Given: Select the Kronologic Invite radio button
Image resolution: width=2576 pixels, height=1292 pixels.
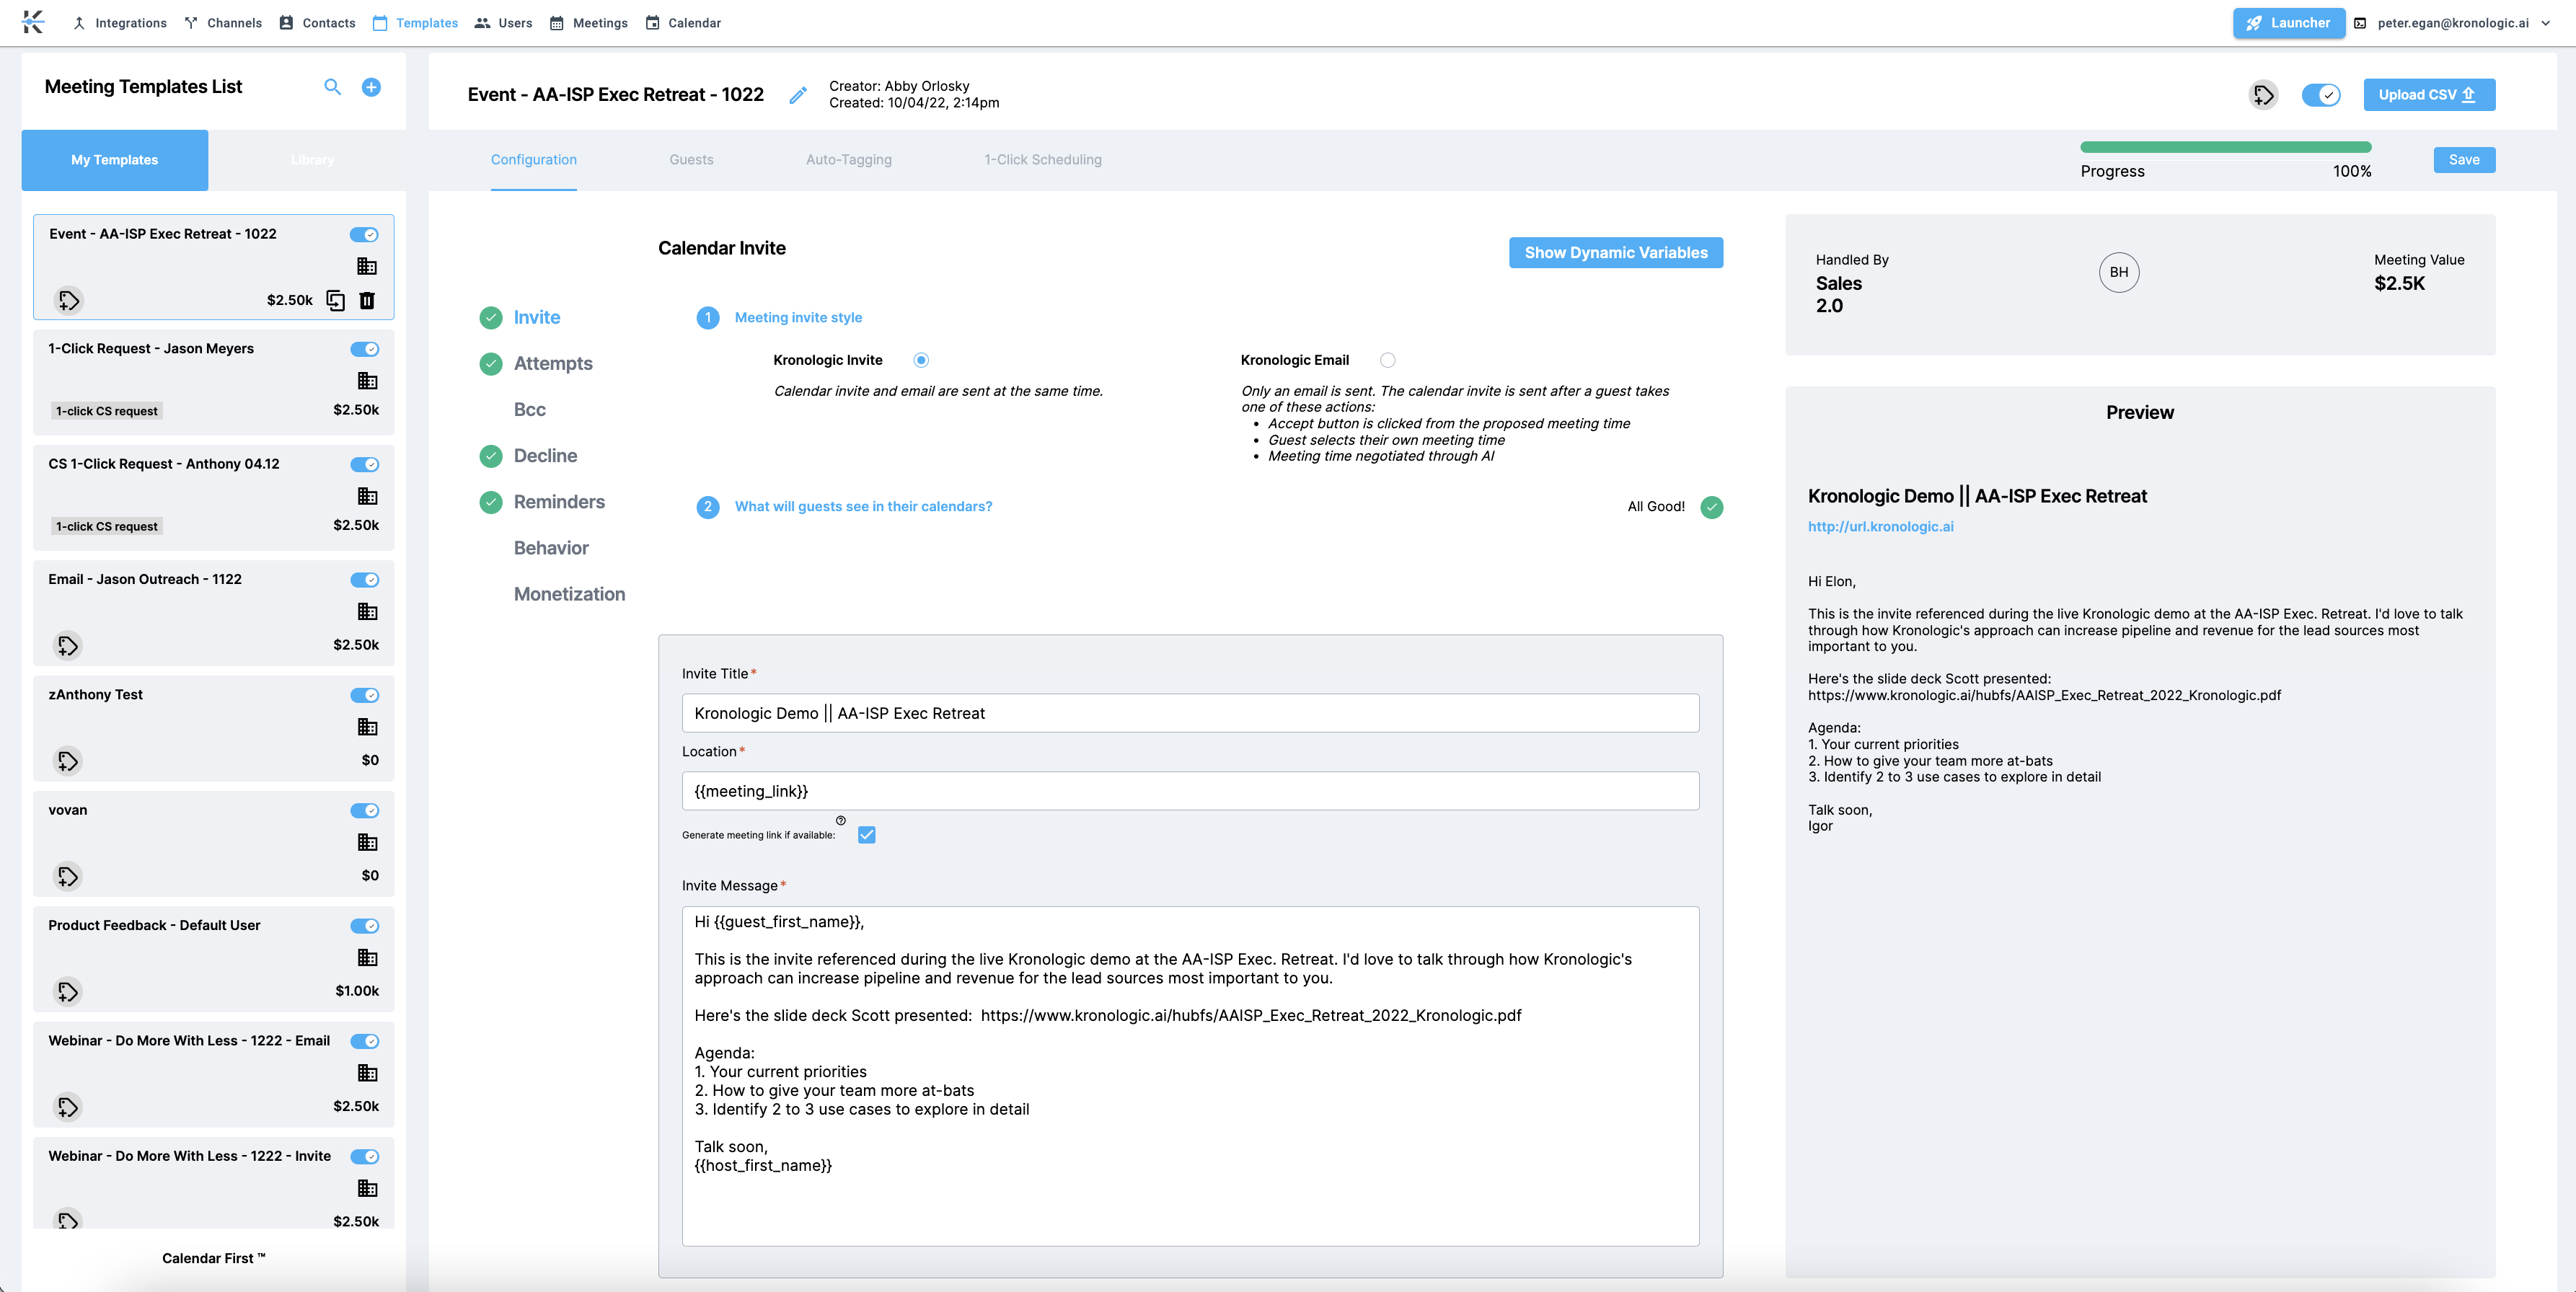Looking at the screenshot, I should click(x=921, y=360).
